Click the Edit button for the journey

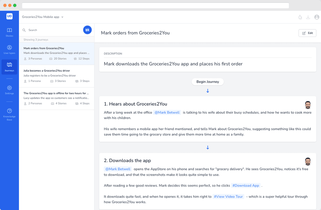(307, 33)
